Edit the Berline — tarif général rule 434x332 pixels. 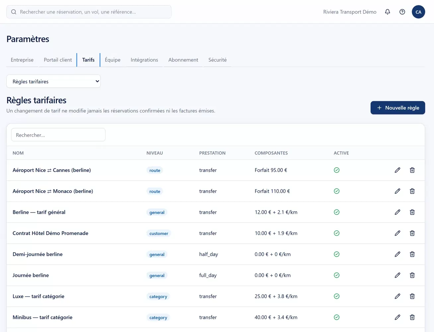pyautogui.click(x=398, y=212)
